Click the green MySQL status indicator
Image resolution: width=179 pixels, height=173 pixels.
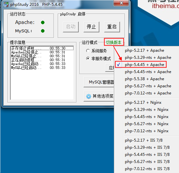click(x=43, y=31)
